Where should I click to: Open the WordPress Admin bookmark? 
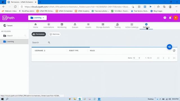26,11
